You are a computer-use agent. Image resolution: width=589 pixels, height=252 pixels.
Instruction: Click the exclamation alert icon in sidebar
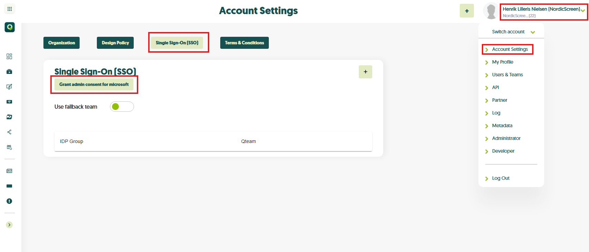[9, 201]
